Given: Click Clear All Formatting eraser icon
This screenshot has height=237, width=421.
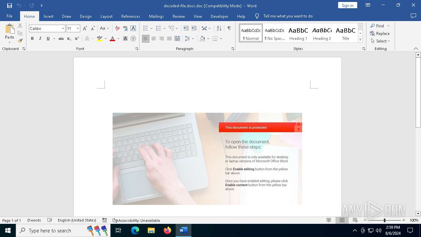Looking at the screenshot, I should 117,28.
